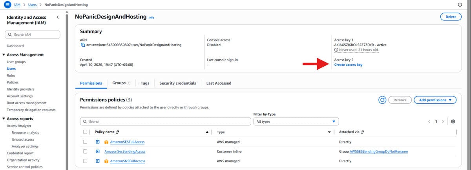Click the Delete user button
This screenshot has height=170, width=471.
451,16
